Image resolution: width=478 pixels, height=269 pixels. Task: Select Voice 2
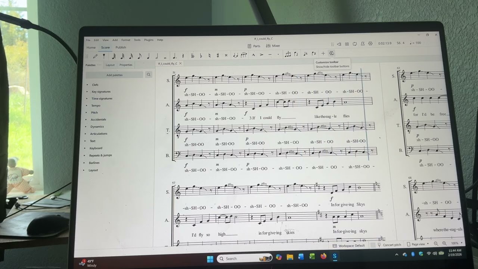pos(314,54)
